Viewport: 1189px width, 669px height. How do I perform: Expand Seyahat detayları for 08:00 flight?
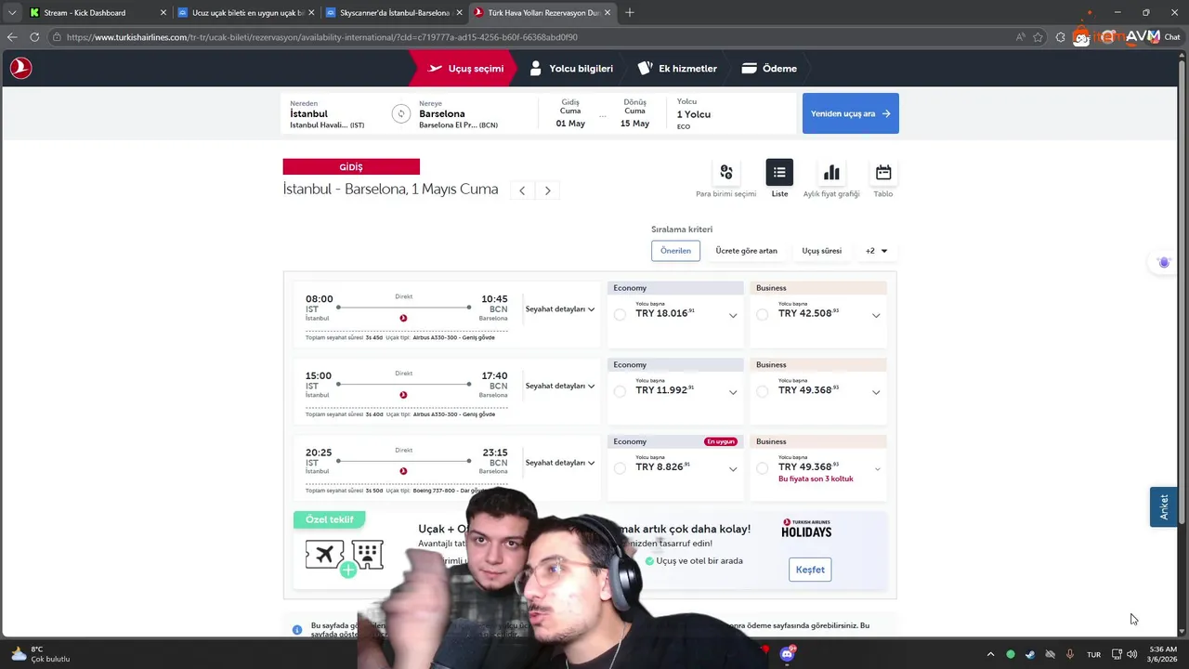click(560, 308)
